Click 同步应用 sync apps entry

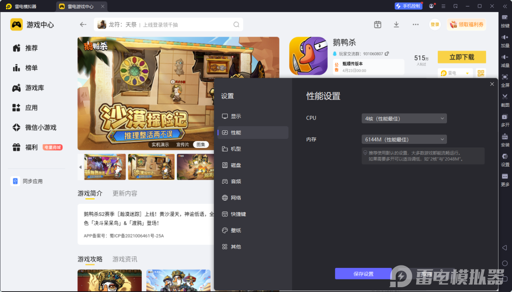tap(27, 181)
